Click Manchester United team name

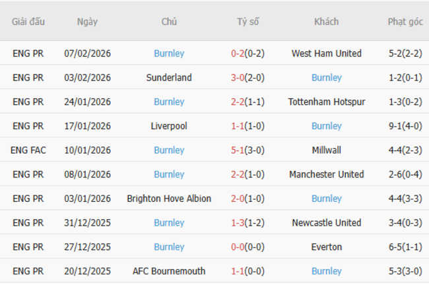[x=326, y=174]
